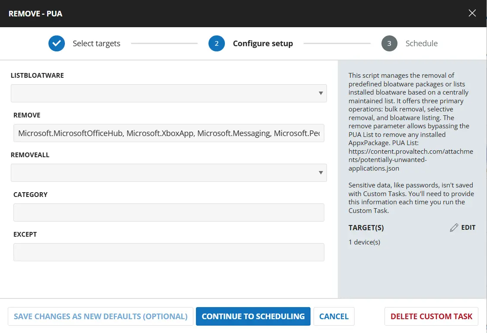
Task: Focus the REMOVE text field
Action: click(169, 133)
